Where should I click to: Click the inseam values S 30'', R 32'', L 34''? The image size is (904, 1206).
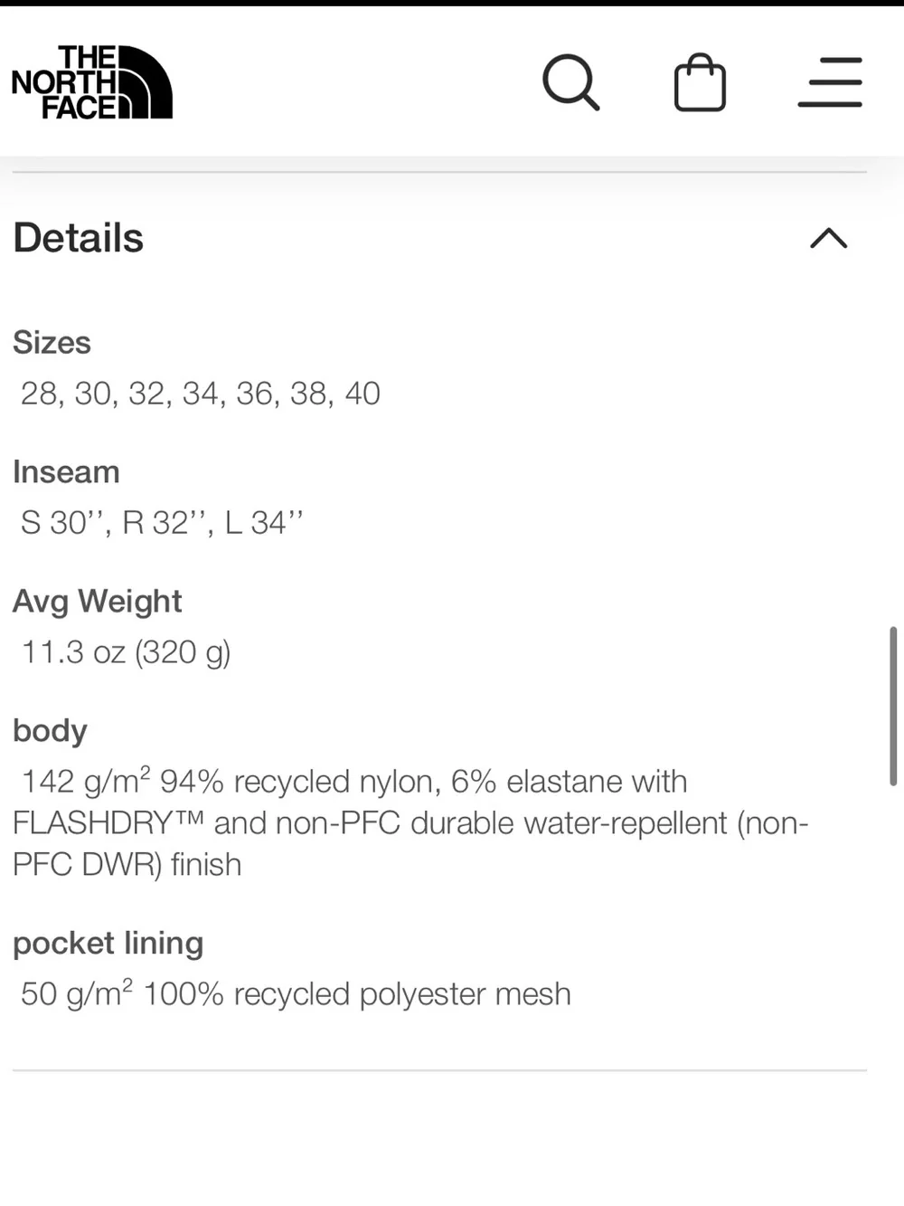pos(162,523)
